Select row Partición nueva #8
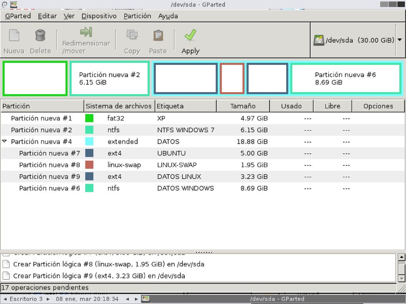 tap(203, 165)
